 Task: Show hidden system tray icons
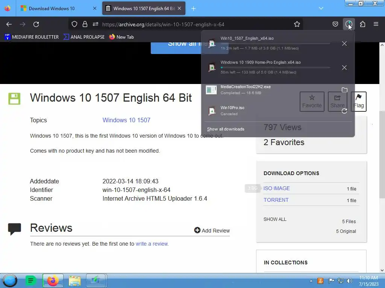(311, 281)
